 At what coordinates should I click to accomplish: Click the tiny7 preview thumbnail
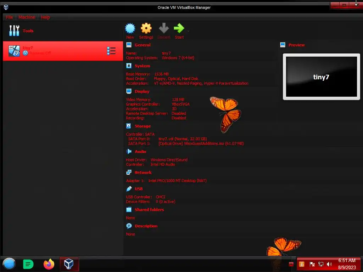[321, 77]
